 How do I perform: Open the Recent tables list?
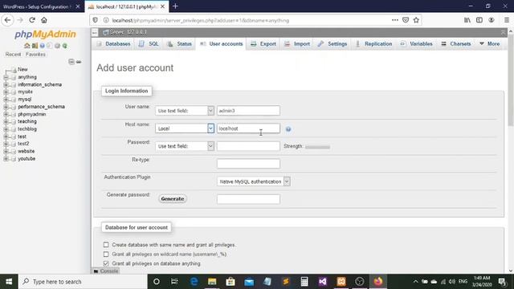pyautogui.click(x=13, y=55)
